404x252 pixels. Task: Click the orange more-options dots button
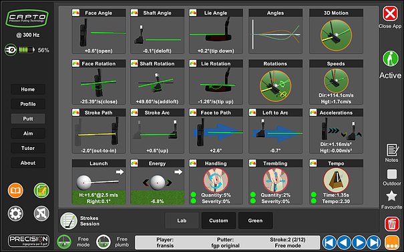(x=391, y=243)
